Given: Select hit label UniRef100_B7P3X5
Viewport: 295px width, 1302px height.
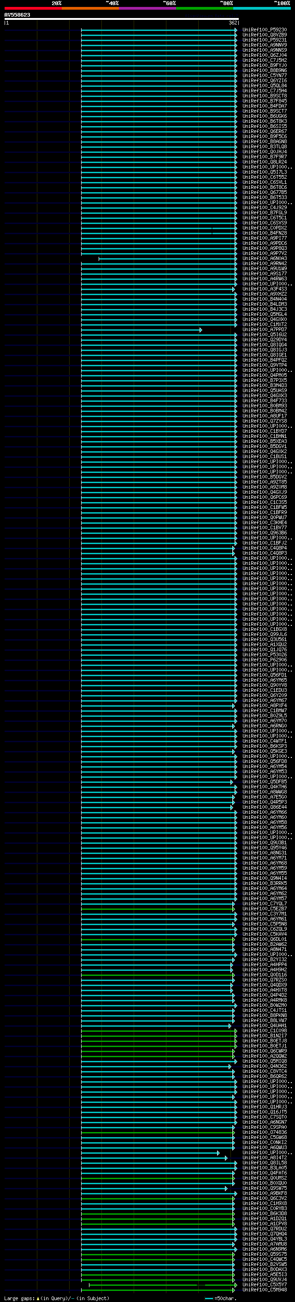Looking at the screenshot, I should coord(264,381).
